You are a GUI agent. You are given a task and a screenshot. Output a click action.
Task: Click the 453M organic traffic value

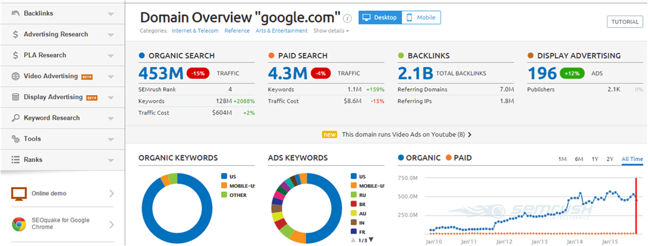click(161, 74)
